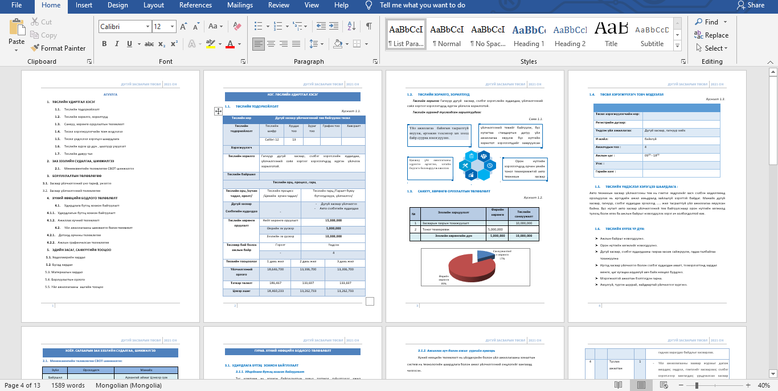Viewport: 778px width, 391px height.
Task: Click the Tell me what you want search box
Action: [x=422, y=5]
